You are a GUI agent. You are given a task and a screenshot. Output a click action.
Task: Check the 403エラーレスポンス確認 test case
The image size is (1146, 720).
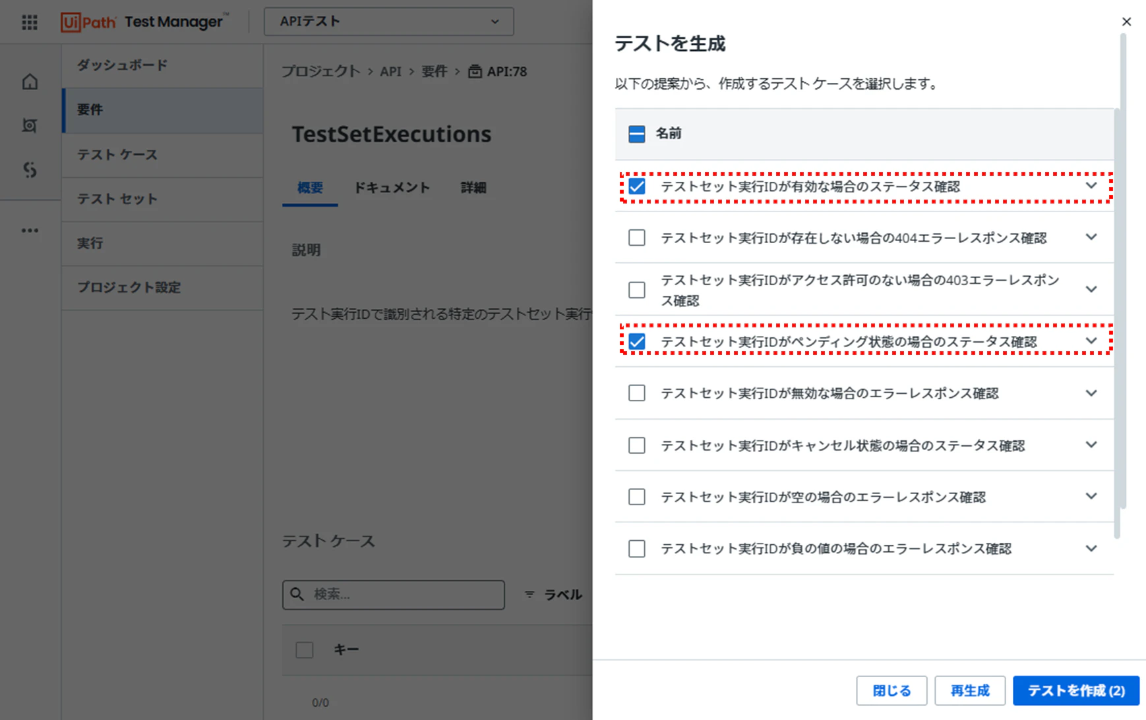[x=636, y=290]
